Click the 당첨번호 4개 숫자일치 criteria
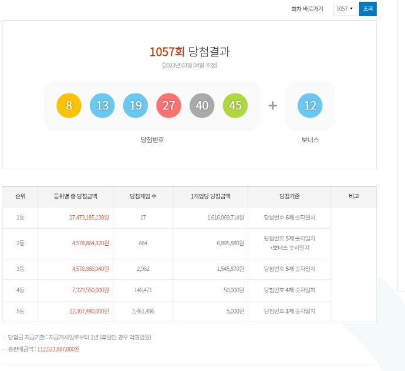The image size is (405, 371). pyautogui.click(x=289, y=290)
